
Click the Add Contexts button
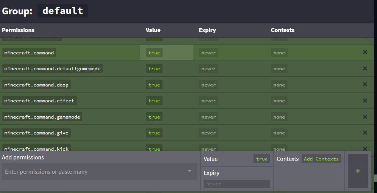321,159
